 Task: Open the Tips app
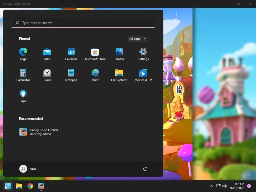pos(23,96)
